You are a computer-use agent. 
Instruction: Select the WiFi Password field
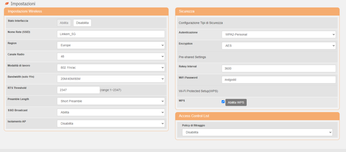tap(278, 79)
